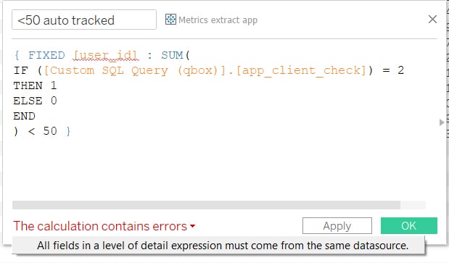Viewport: 449px width, 263px height.
Task: Click the Metrics extract app datasource label
Action: (x=218, y=20)
